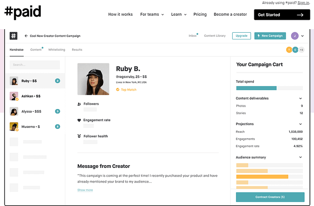Image resolution: width=314 pixels, height=206 pixels.
Task: Click Cool New Creator Content Campaign title
Action: pos(55,36)
